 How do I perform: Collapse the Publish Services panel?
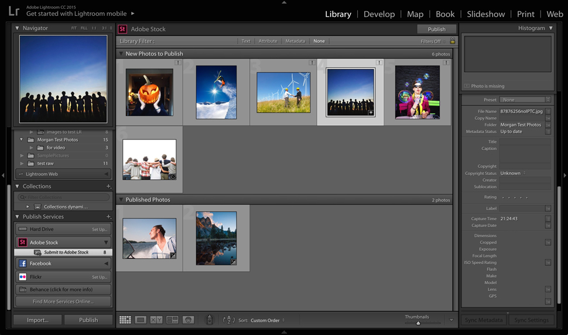[18, 217]
